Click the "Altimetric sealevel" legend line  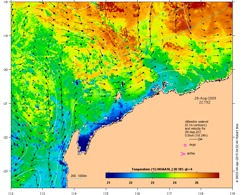tap(197, 122)
